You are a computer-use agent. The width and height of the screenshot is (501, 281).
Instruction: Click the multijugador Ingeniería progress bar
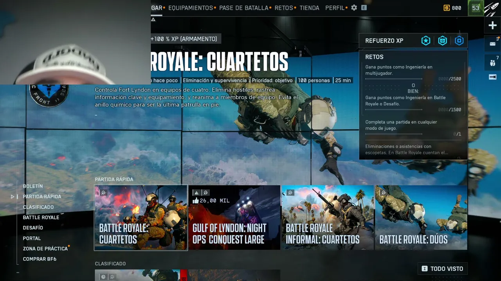pos(394,79)
